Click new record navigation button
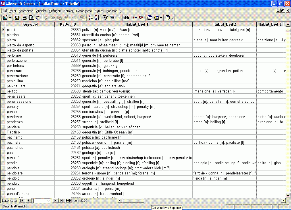Screen dimensions: 291x210 point(68,201)
